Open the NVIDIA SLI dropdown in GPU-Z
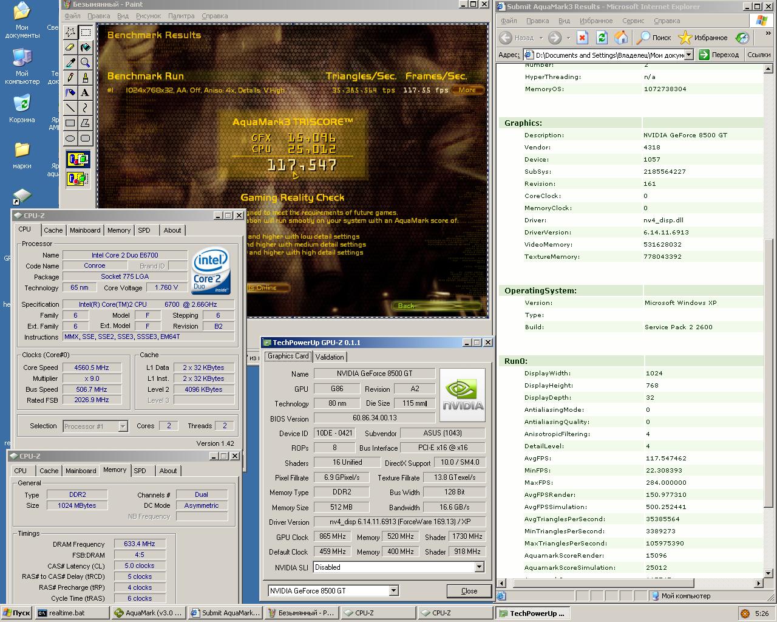This screenshot has height=622, width=777. click(479, 567)
